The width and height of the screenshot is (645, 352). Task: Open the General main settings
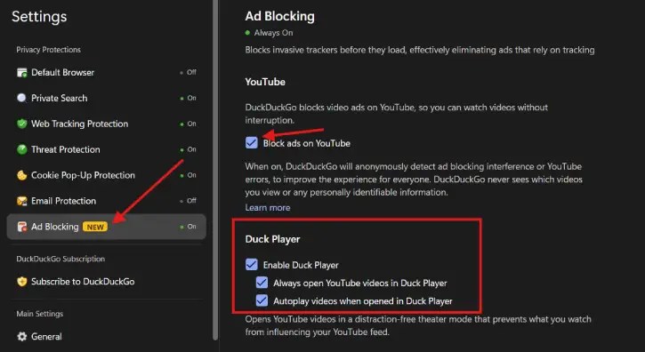[x=106, y=336]
